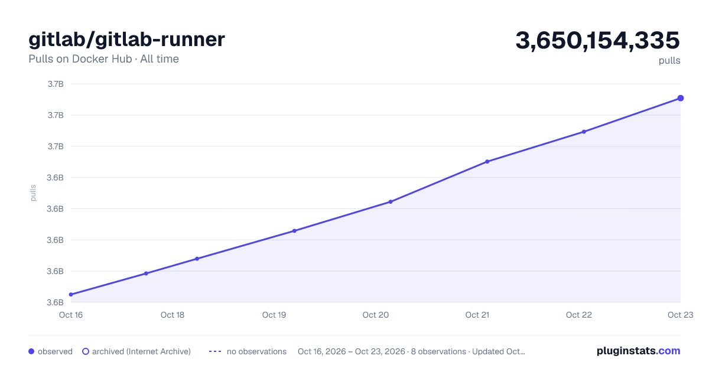
Task: Click the 'archived (Internet Archive)' legend label
Action: 141,351
